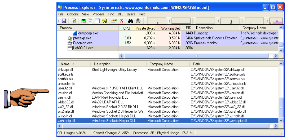Screen dimensions: 287x140
Task: Sort by the Process column header
Action: [x=88, y=28]
